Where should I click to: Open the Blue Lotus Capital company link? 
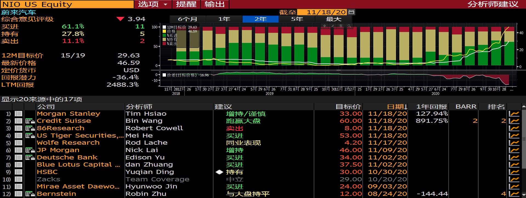(x=78, y=165)
